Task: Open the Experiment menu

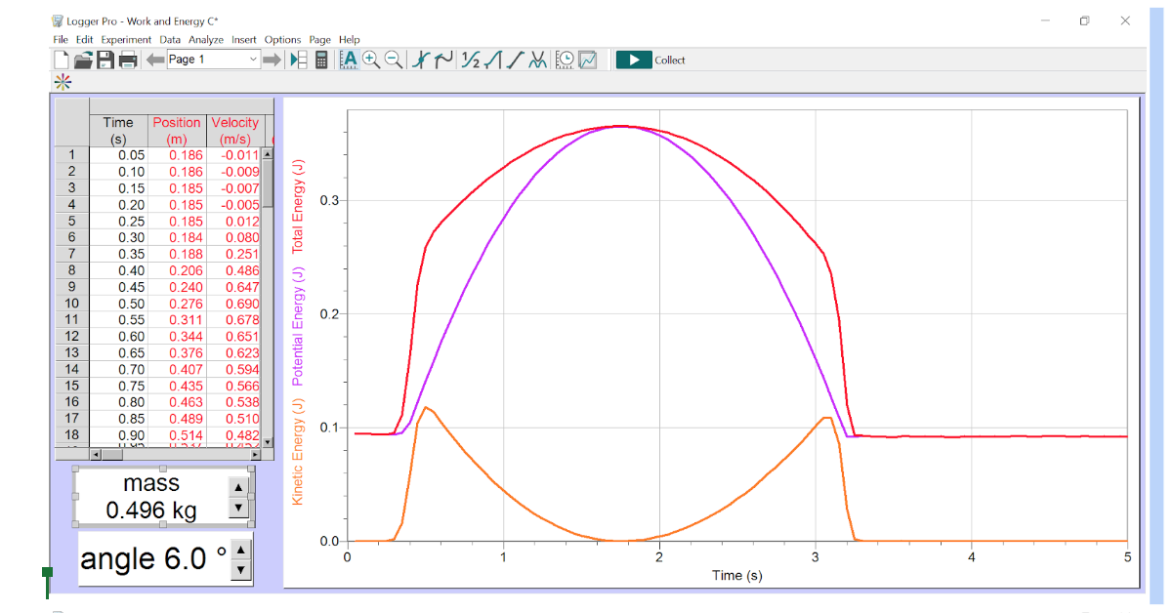Action: point(126,40)
